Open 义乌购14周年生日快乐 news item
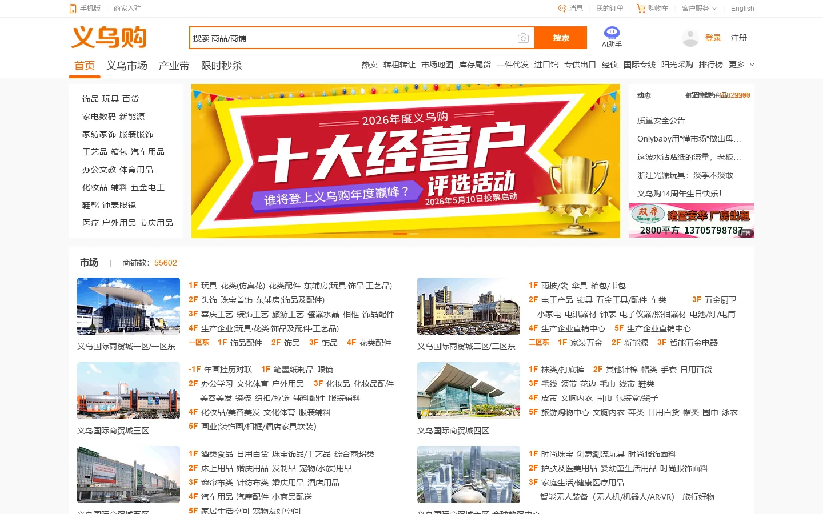Image resolution: width=823 pixels, height=514 pixels. coord(680,194)
